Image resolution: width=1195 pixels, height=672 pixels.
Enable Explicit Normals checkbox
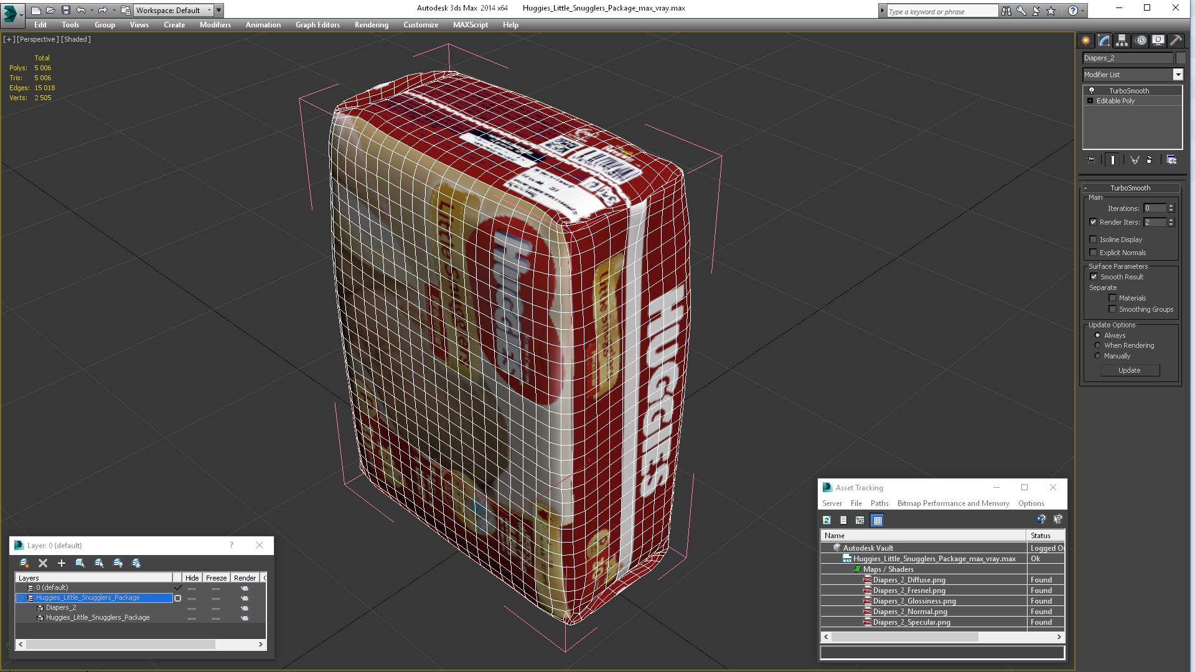coord(1093,253)
